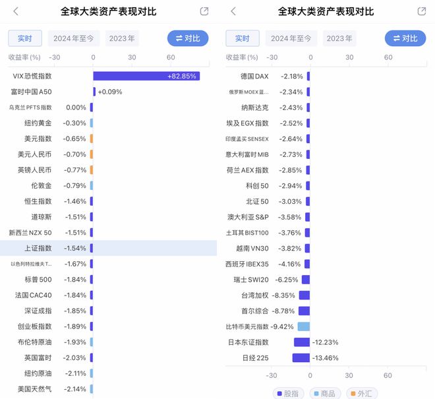The height and width of the screenshot is (399, 435).
Task: Select the 意大利富时MIB row
Action: pos(326,154)
